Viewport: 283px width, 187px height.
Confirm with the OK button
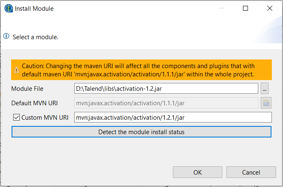pos(198,172)
